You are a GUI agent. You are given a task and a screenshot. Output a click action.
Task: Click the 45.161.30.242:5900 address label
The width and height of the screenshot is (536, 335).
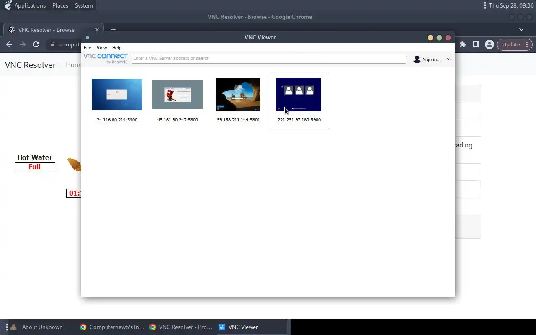[x=178, y=120]
